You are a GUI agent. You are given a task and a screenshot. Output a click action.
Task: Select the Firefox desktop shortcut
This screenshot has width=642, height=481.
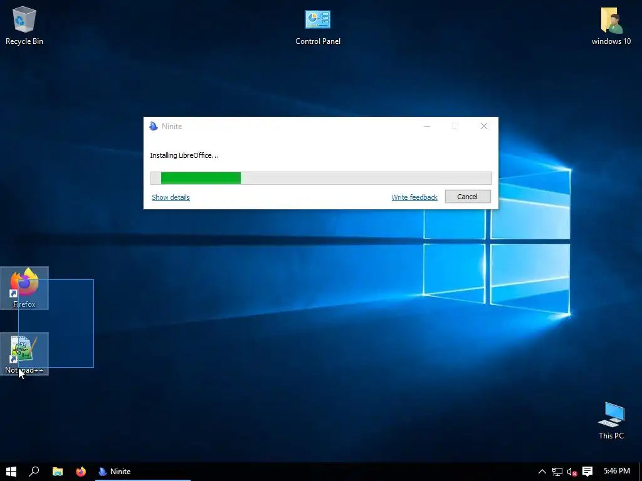[24, 288]
